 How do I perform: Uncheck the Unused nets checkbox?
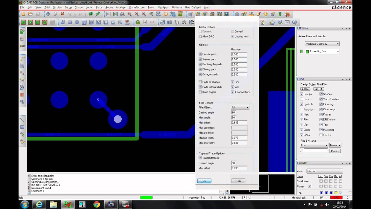(232, 36)
